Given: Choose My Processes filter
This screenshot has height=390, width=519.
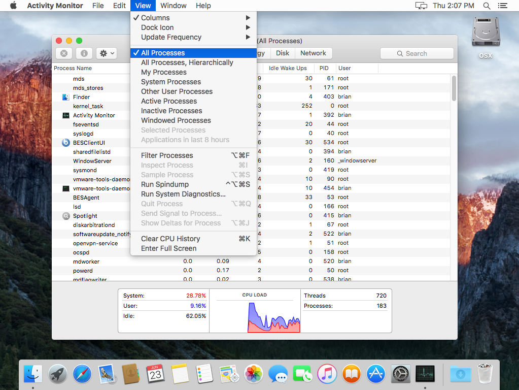Looking at the screenshot, I should coord(194,72).
